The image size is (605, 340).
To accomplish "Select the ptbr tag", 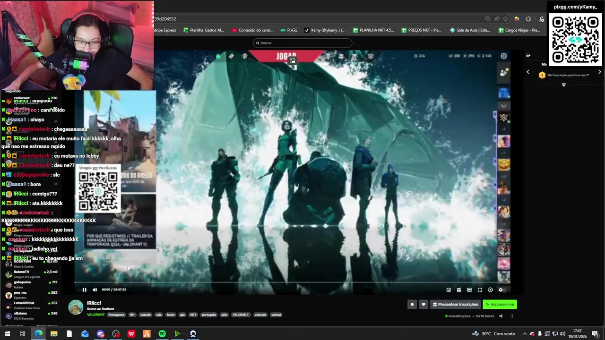I will 224,314.
